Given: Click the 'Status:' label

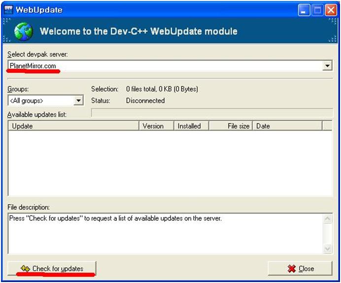Looking at the screenshot, I should [101, 100].
